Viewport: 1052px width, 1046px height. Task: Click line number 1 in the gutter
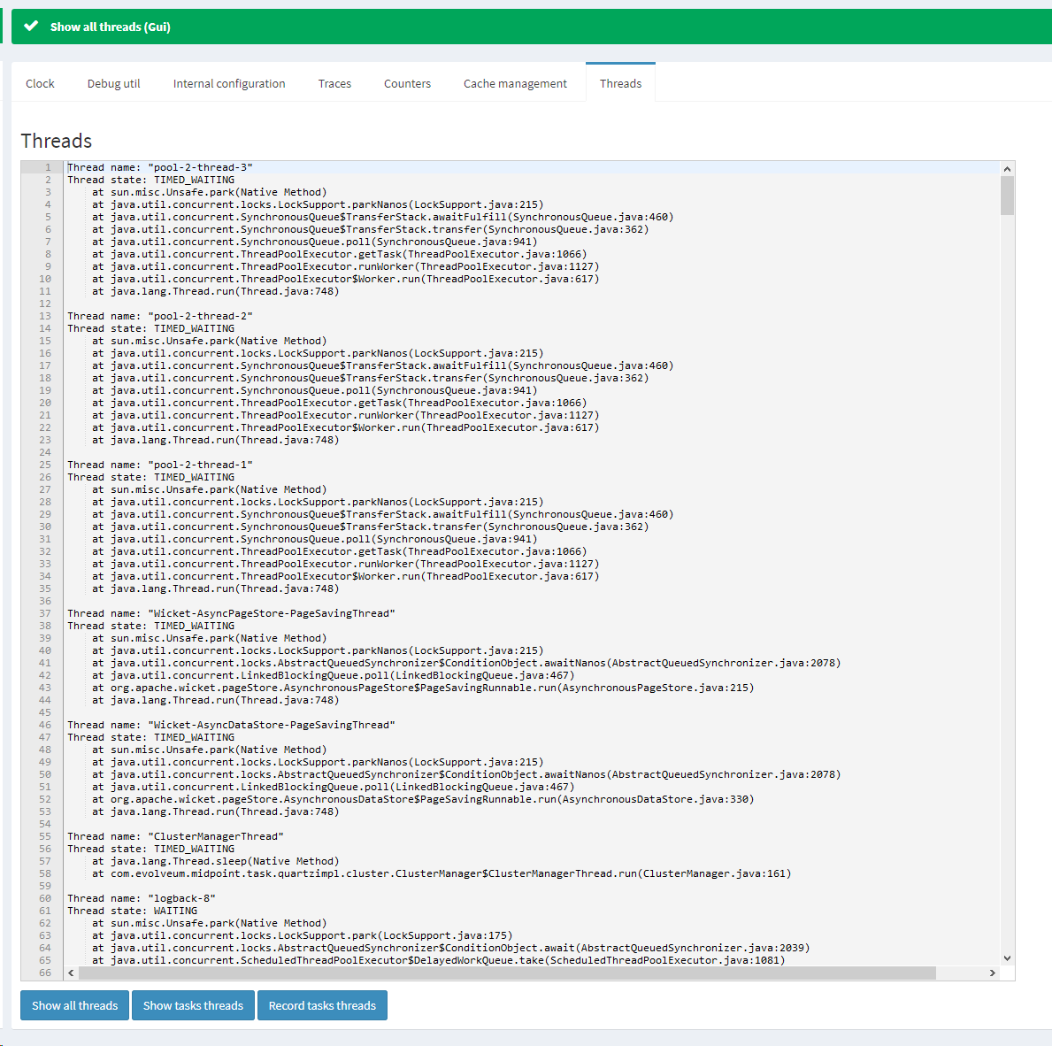click(49, 167)
